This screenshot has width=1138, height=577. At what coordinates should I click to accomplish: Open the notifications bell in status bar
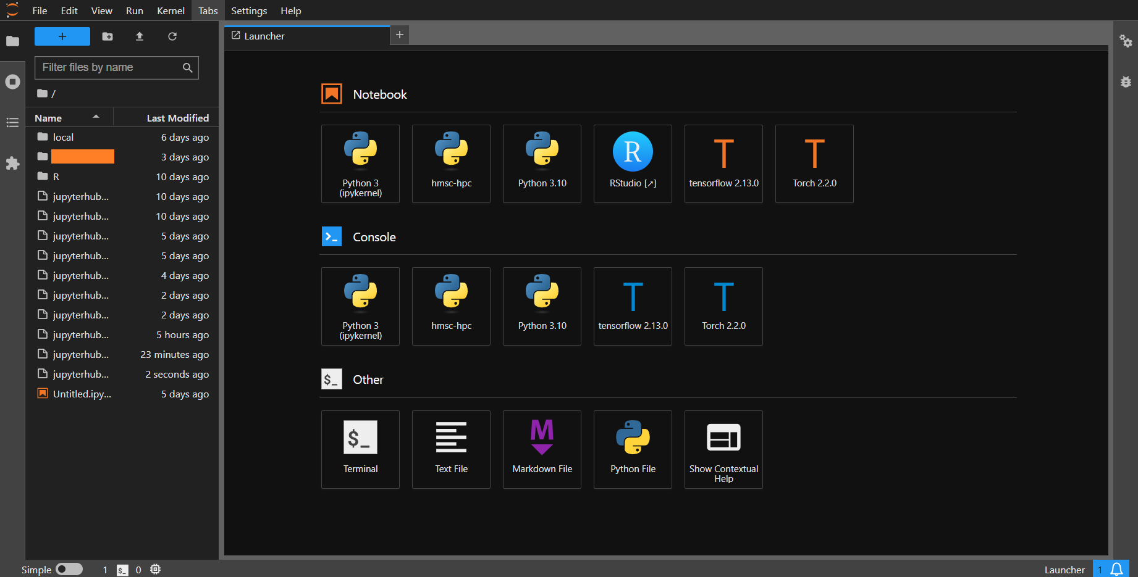[1116, 569]
